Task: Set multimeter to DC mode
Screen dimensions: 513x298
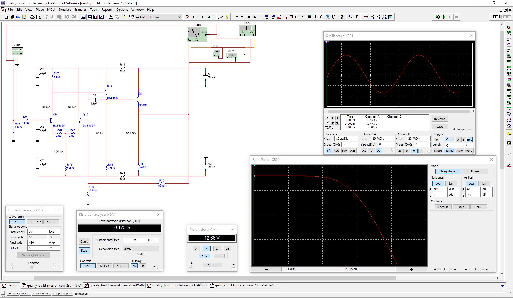Action: (x=219, y=256)
